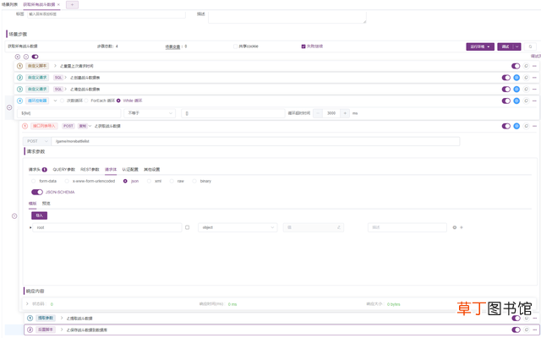Open more menu on loop controller row
The height and width of the screenshot is (338, 541).
pyautogui.click(x=534, y=101)
